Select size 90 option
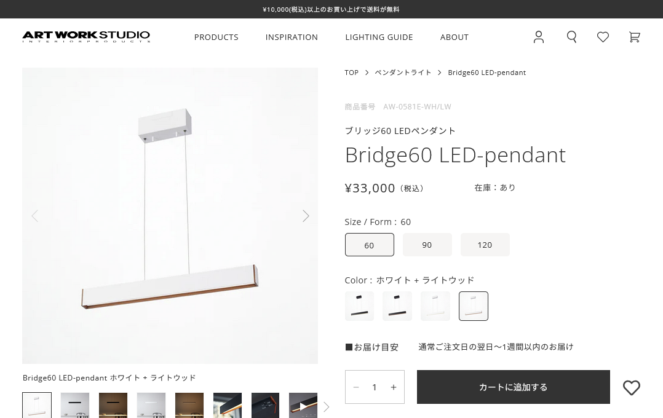Image resolution: width=663 pixels, height=418 pixels. coord(427,245)
